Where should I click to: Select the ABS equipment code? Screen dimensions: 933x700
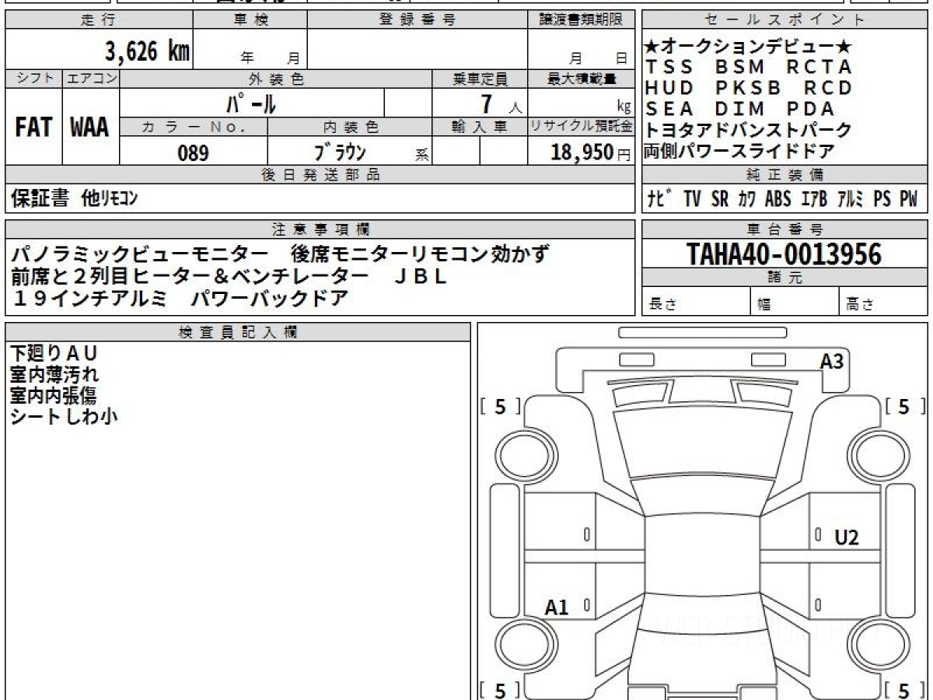pos(778,199)
